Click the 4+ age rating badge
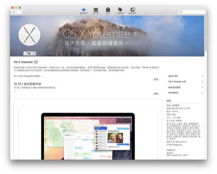217x174 pixels. pos(36,62)
